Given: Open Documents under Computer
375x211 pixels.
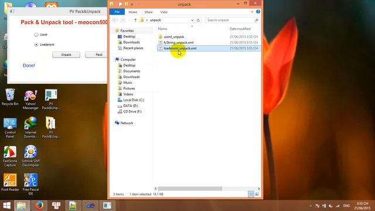Looking at the screenshot, I should (x=131, y=71).
